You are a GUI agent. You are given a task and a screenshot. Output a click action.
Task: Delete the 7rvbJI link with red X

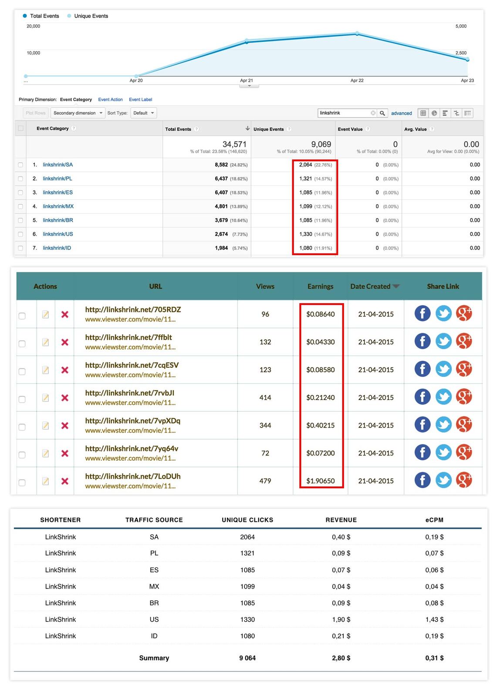65,398
